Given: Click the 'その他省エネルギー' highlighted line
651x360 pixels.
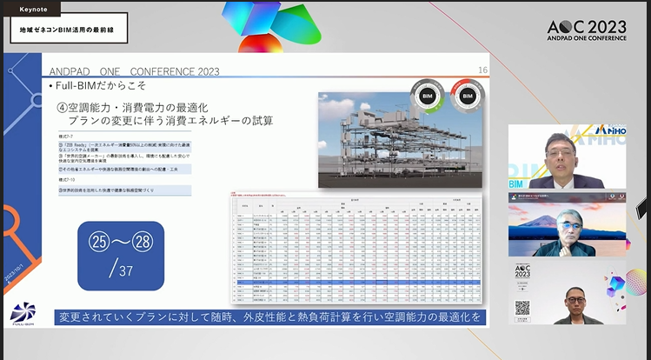Looking at the screenshot, I should pyautogui.click(x=125, y=169).
